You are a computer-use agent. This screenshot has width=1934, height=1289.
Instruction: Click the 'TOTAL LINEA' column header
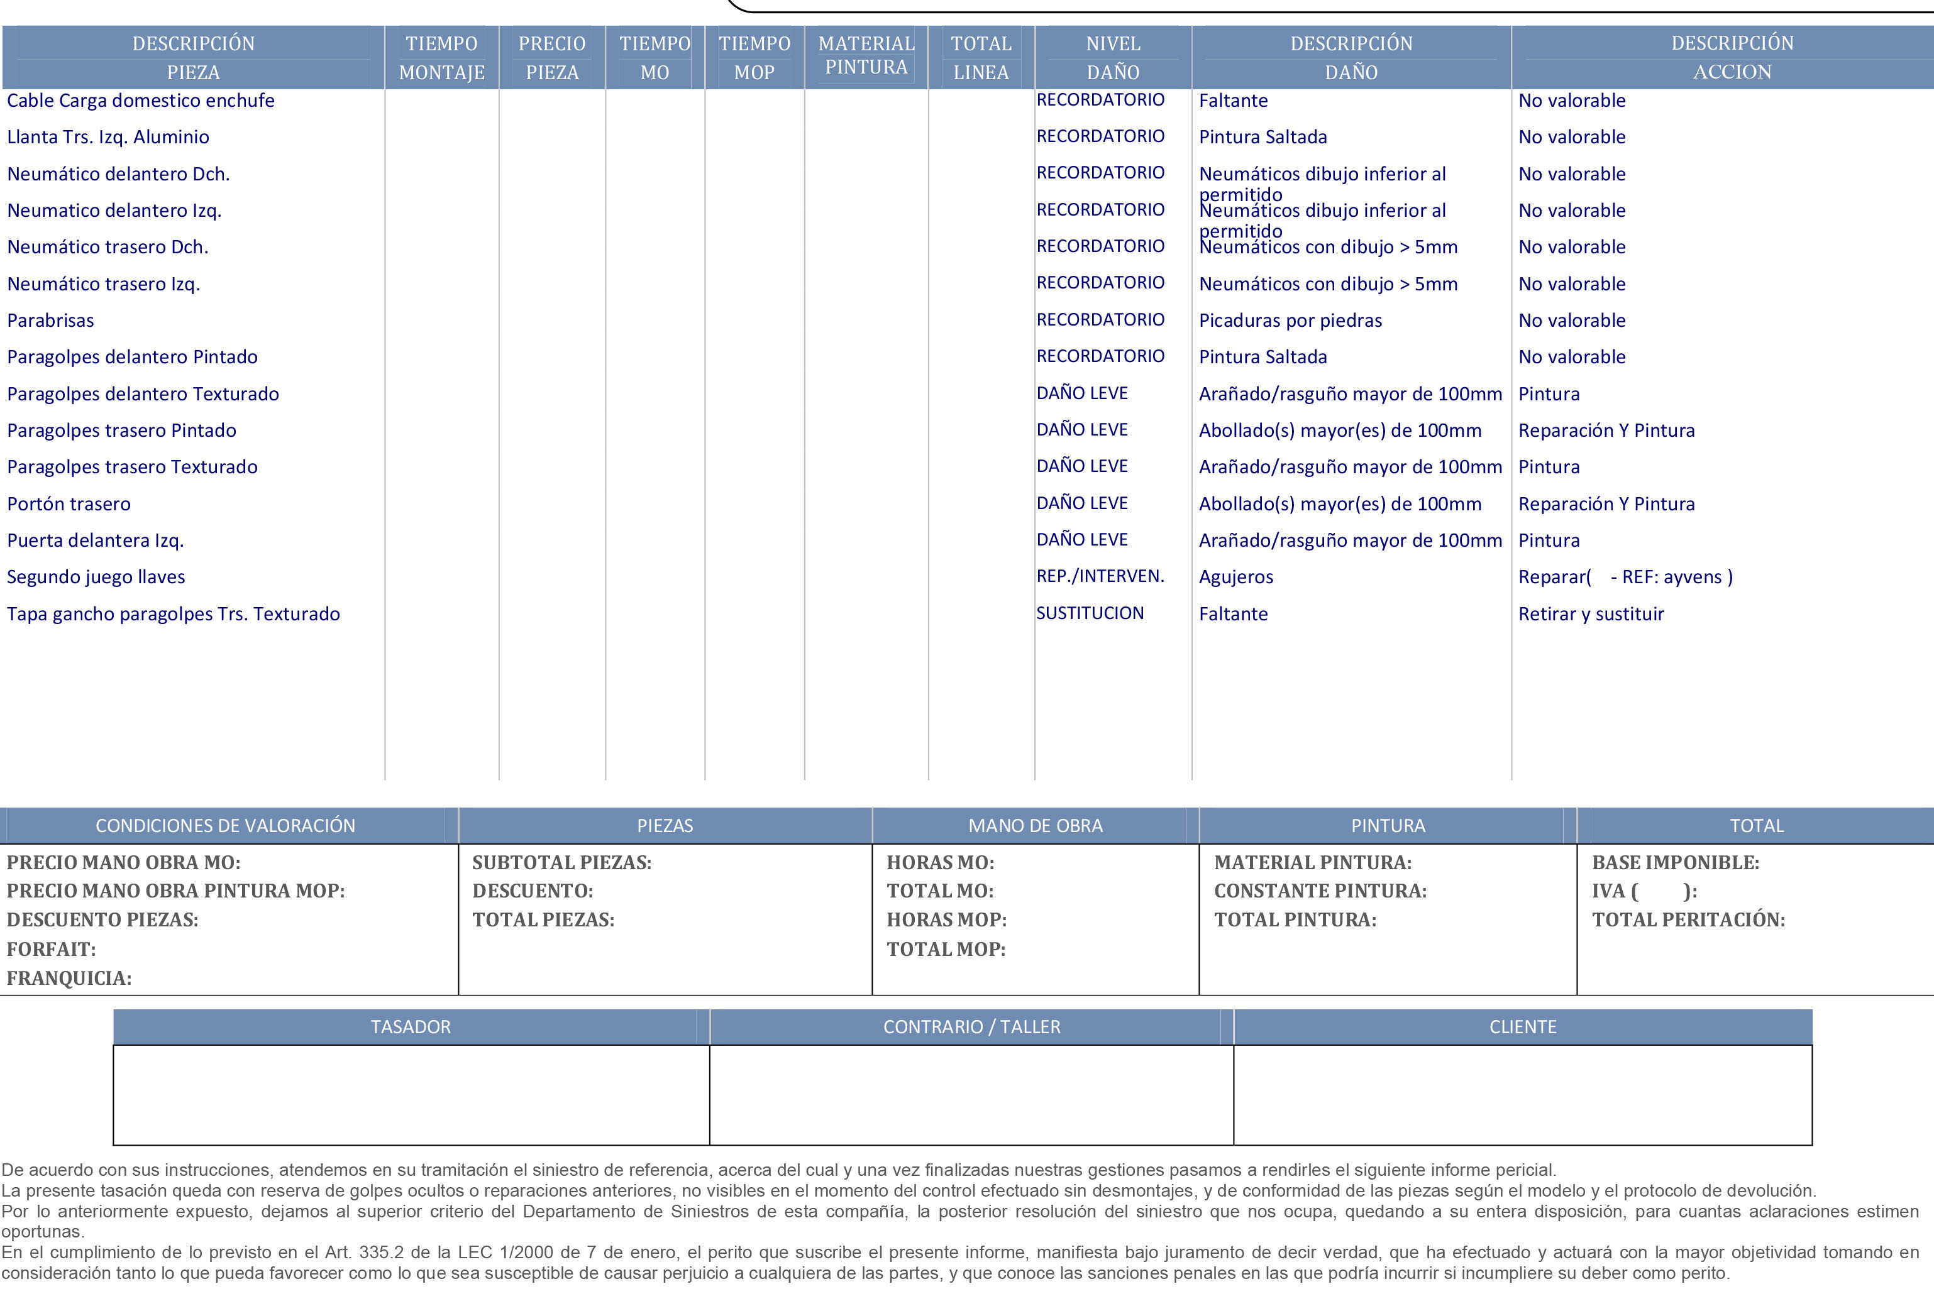pos(981,58)
